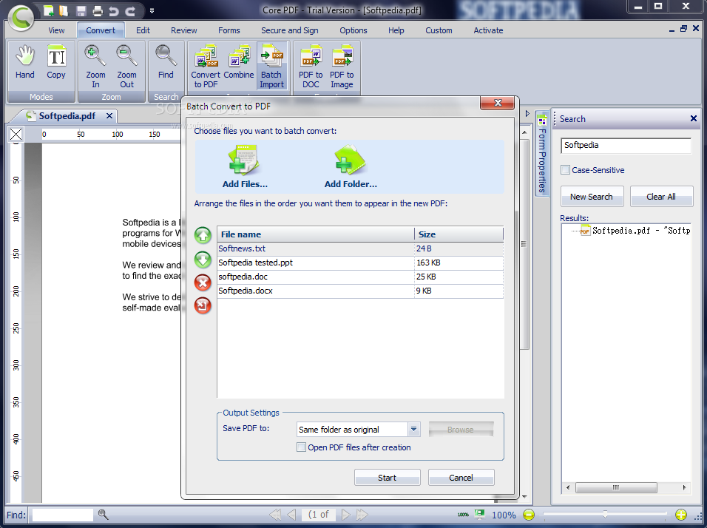The image size is (707, 528).
Task: Click the red clear-list icon below remove
Action: (203, 305)
